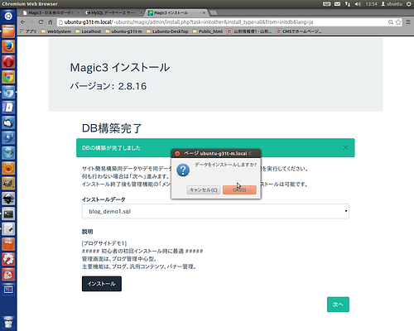Screen dimensions: 414x331
Task: Open the XnView orange eye icon
Action: [8, 168]
